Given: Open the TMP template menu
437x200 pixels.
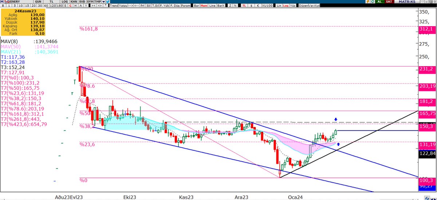Looking at the screenshot, I should (98, 3).
